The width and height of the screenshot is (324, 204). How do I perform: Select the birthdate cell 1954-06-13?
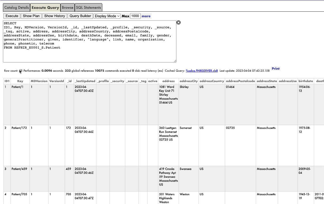coord(304,89)
